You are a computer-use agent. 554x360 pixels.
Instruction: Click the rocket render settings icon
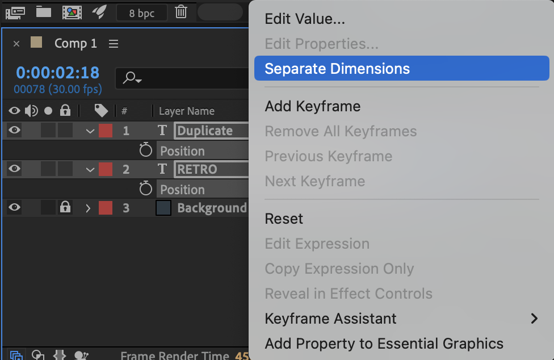[100, 12]
